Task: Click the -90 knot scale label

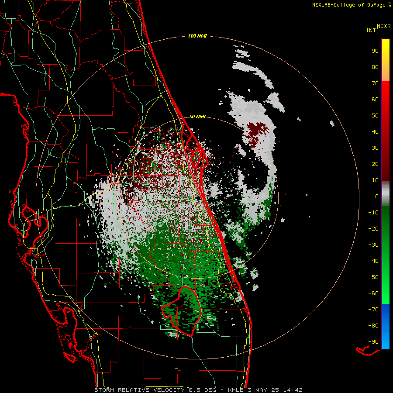Action: tap(373, 342)
